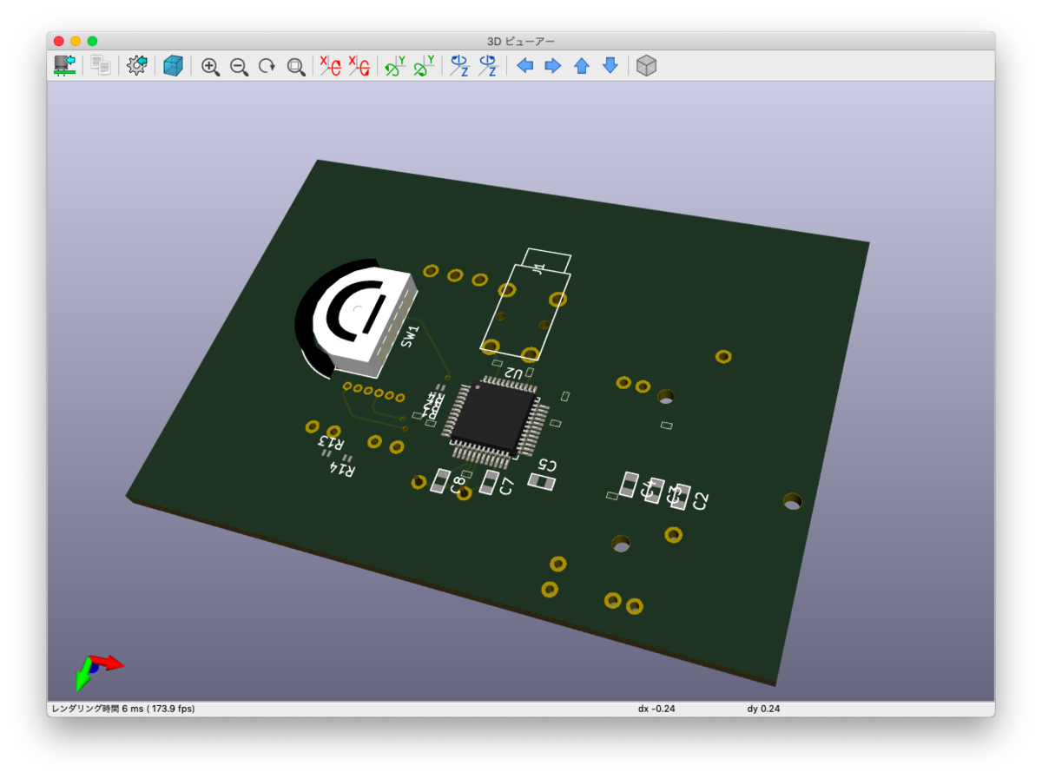Close the 3D viewer window
Image resolution: width=1042 pixels, height=779 pixels.
59,41
